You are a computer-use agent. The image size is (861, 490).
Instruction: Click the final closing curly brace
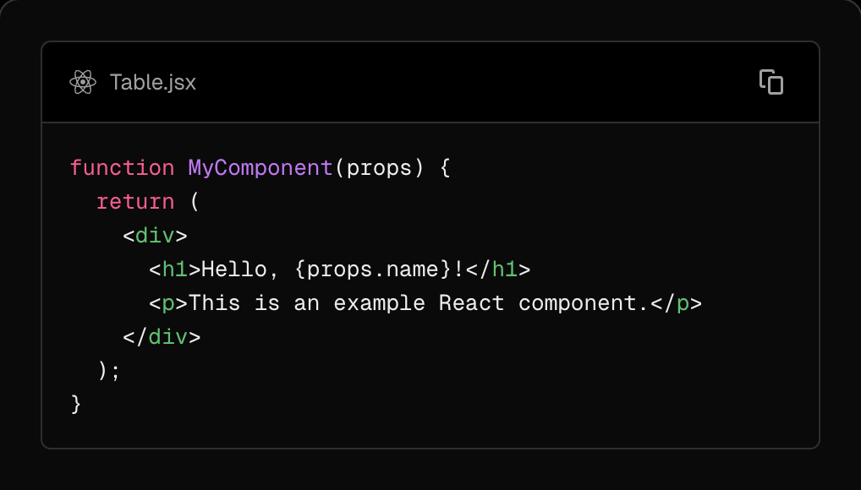76,405
